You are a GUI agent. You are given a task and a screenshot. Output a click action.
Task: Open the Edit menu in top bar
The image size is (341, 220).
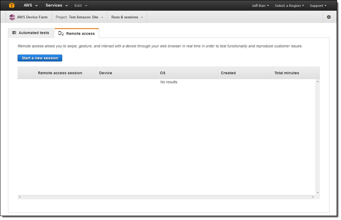point(81,6)
